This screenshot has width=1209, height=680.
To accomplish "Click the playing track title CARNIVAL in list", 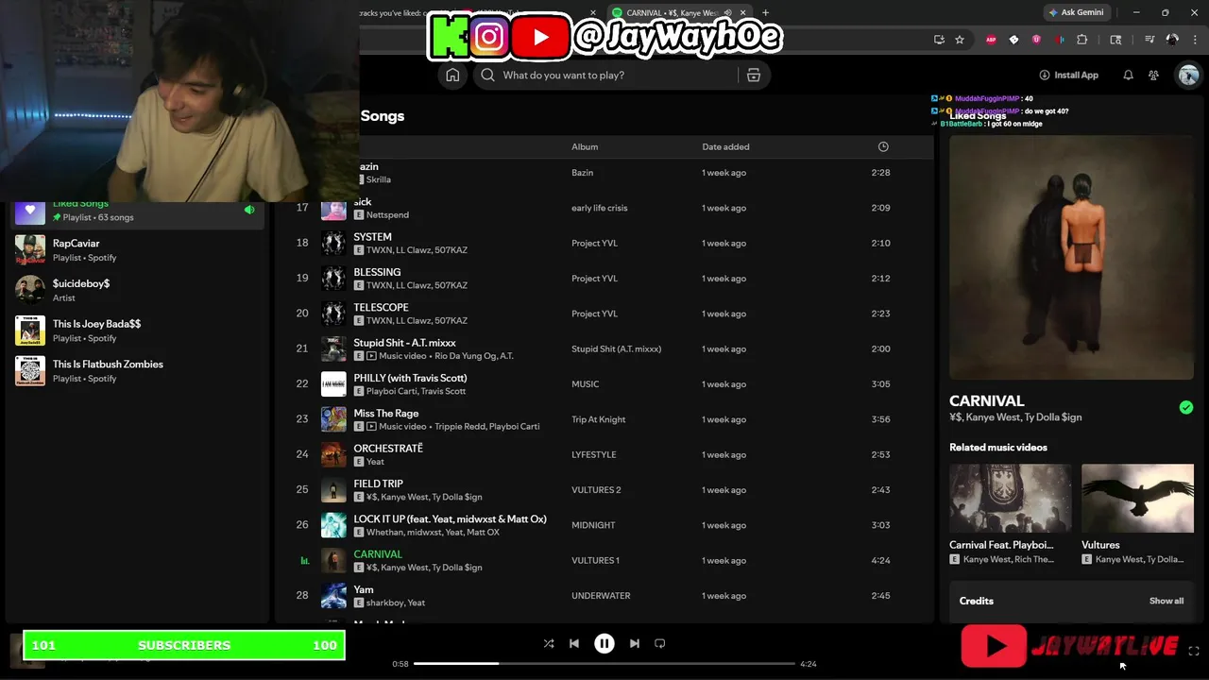I will point(378,554).
